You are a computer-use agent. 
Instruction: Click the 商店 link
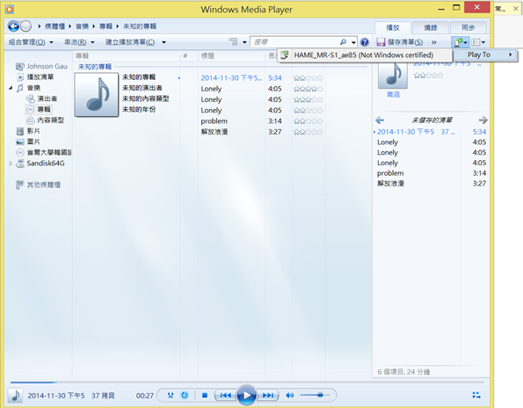393,95
